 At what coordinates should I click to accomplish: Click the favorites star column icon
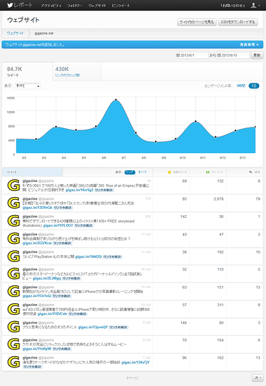pyautogui.click(x=170, y=172)
